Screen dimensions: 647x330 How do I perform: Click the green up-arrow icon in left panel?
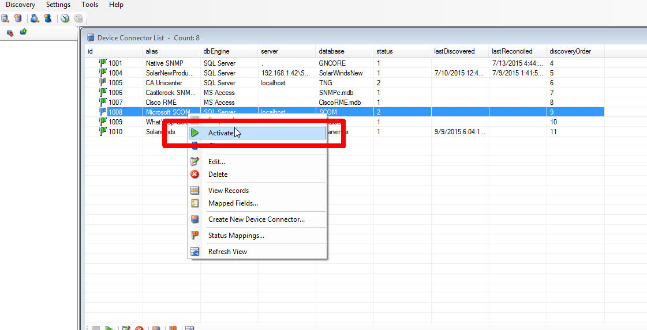[23, 32]
